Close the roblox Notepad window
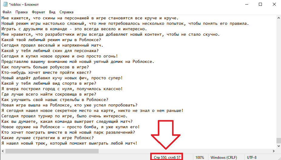This screenshot has width=281, height=160. pyautogui.click(x=274, y=4)
